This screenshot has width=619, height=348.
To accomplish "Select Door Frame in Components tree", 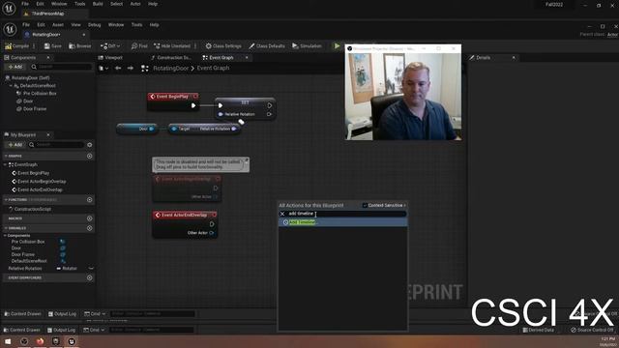I will [35, 109].
